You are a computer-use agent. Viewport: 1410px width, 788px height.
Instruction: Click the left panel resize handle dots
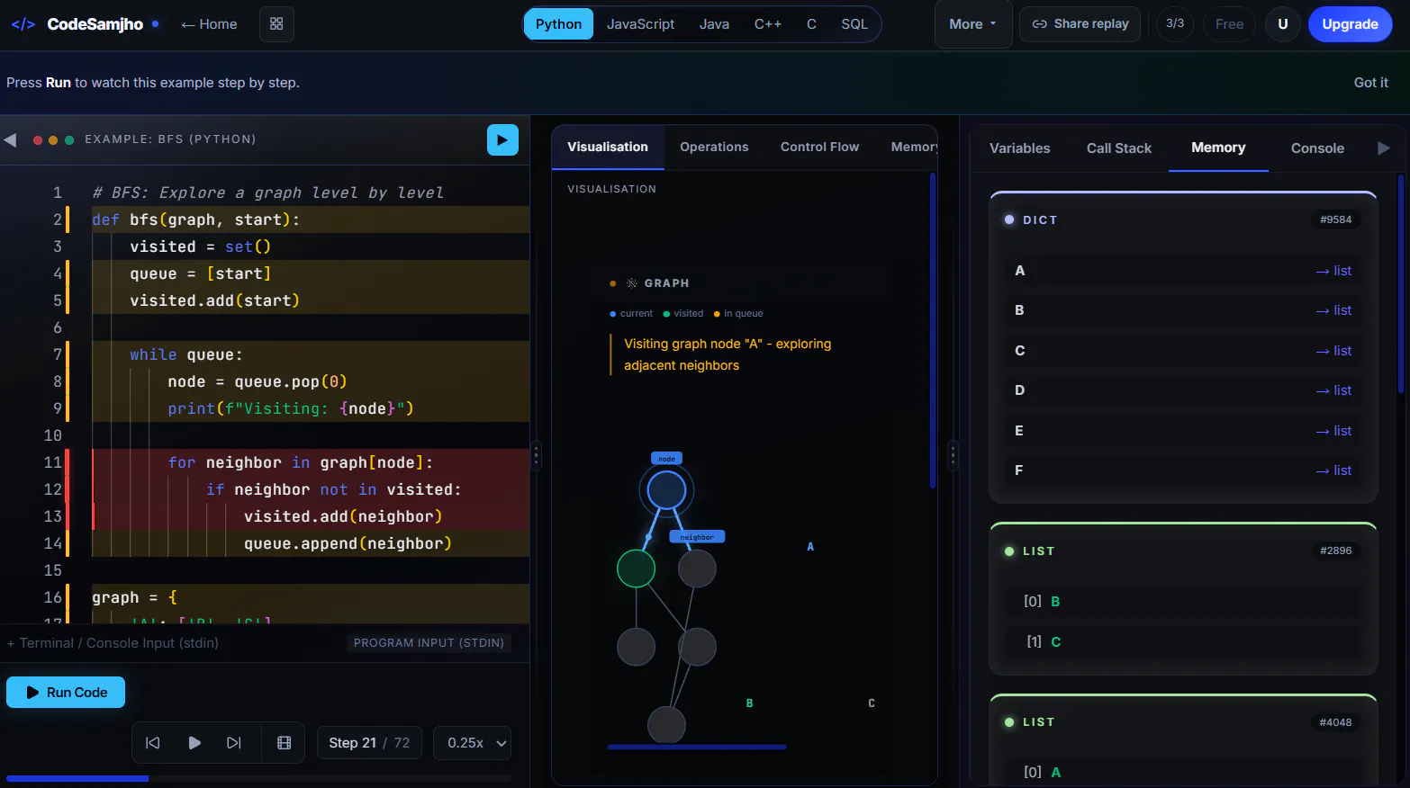pos(536,455)
